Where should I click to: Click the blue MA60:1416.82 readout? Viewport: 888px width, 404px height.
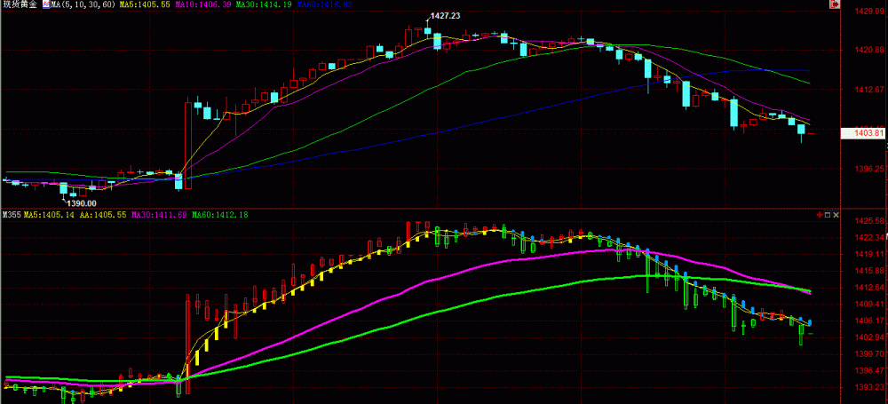[325, 4]
